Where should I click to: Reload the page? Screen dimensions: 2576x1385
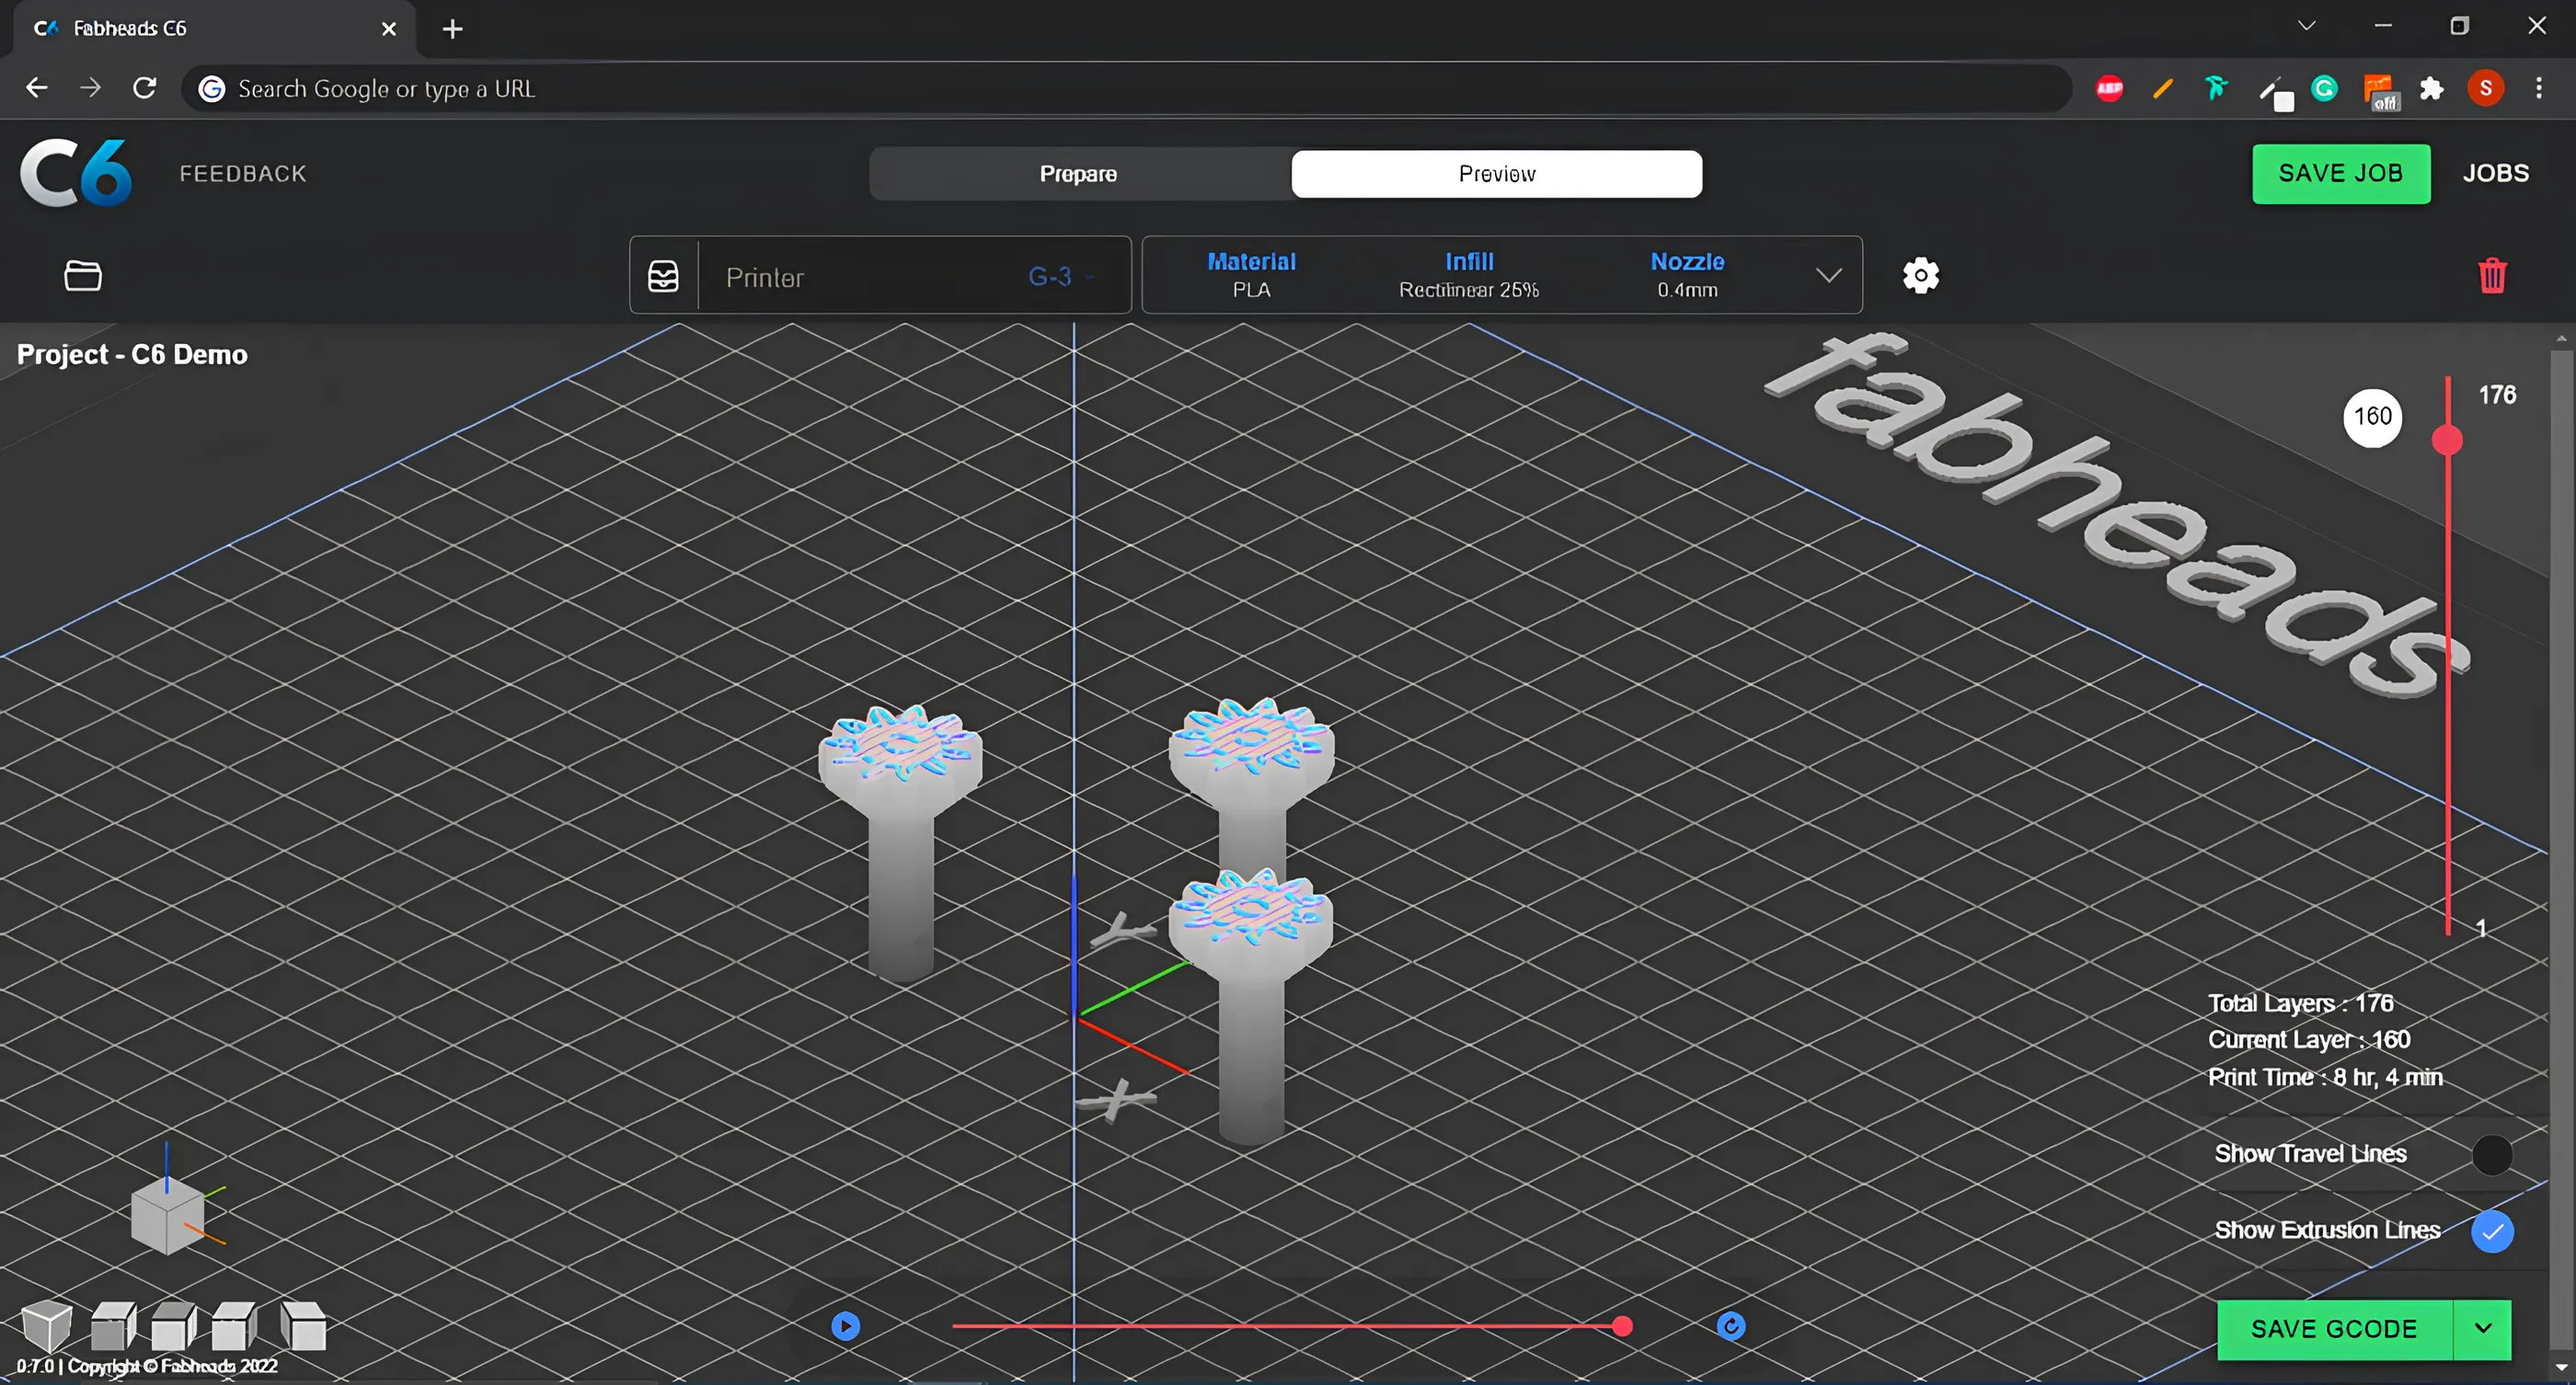tap(145, 88)
